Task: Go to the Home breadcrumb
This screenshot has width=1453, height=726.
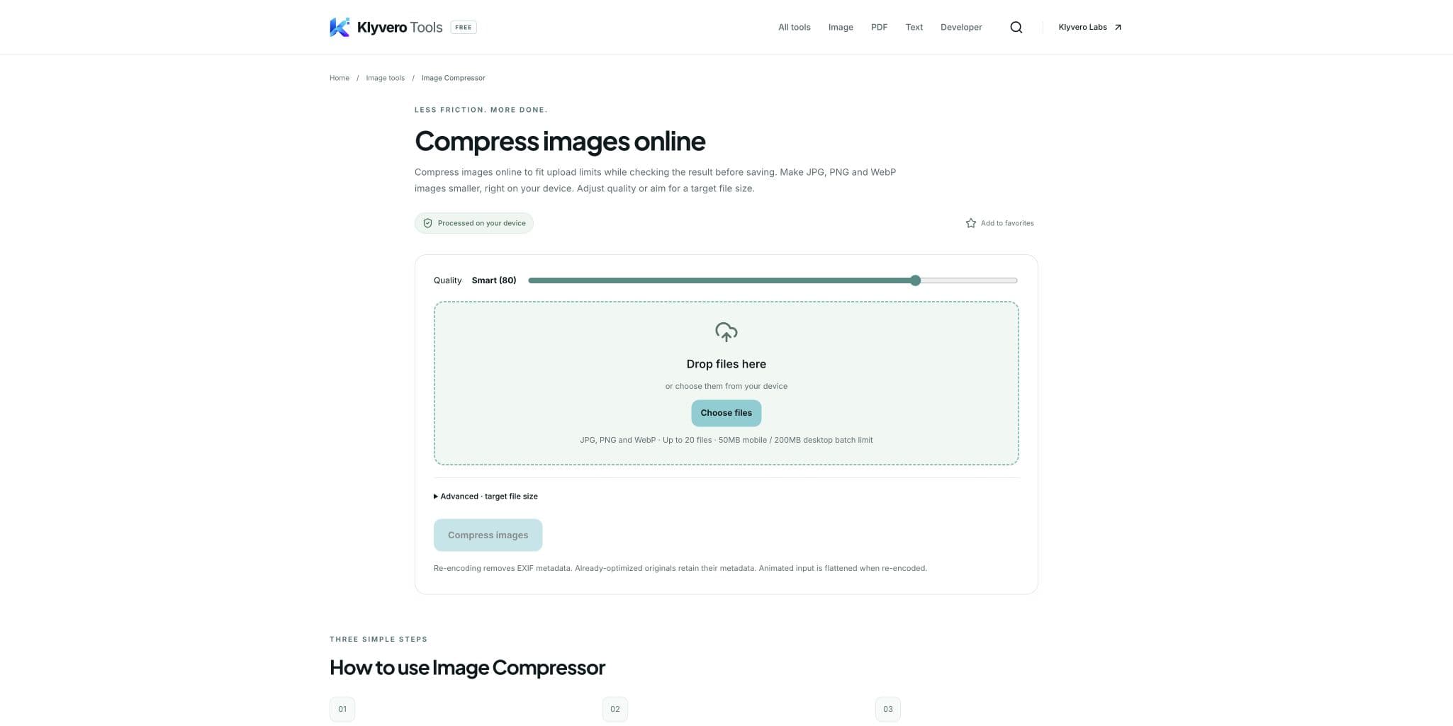Action: [x=339, y=78]
